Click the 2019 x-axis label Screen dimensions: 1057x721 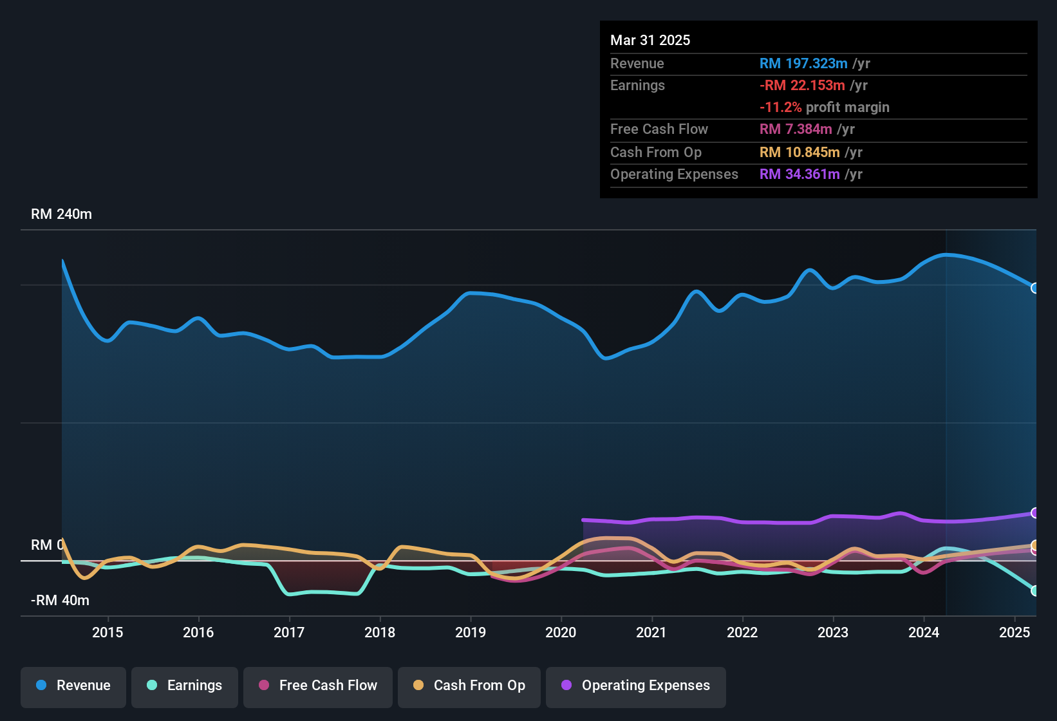point(471,632)
